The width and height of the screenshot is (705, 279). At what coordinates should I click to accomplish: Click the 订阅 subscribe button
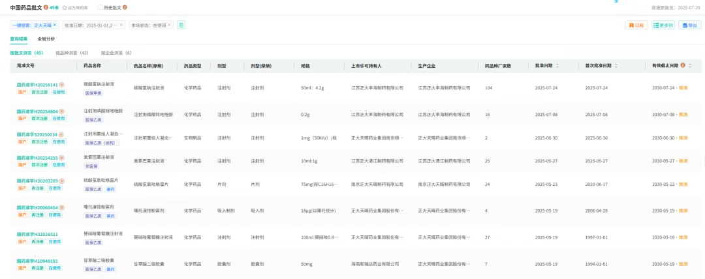636,25
